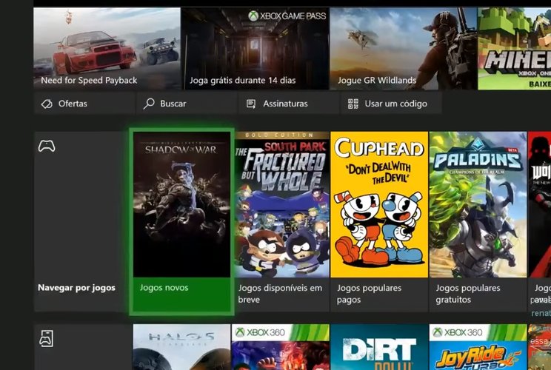Open the Halo 5 tile
Screen dimensions: 551x370
pyautogui.click(x=181, y=347)
